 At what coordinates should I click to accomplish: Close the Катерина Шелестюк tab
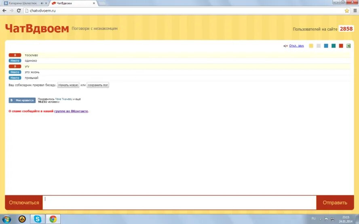[46, 3]
